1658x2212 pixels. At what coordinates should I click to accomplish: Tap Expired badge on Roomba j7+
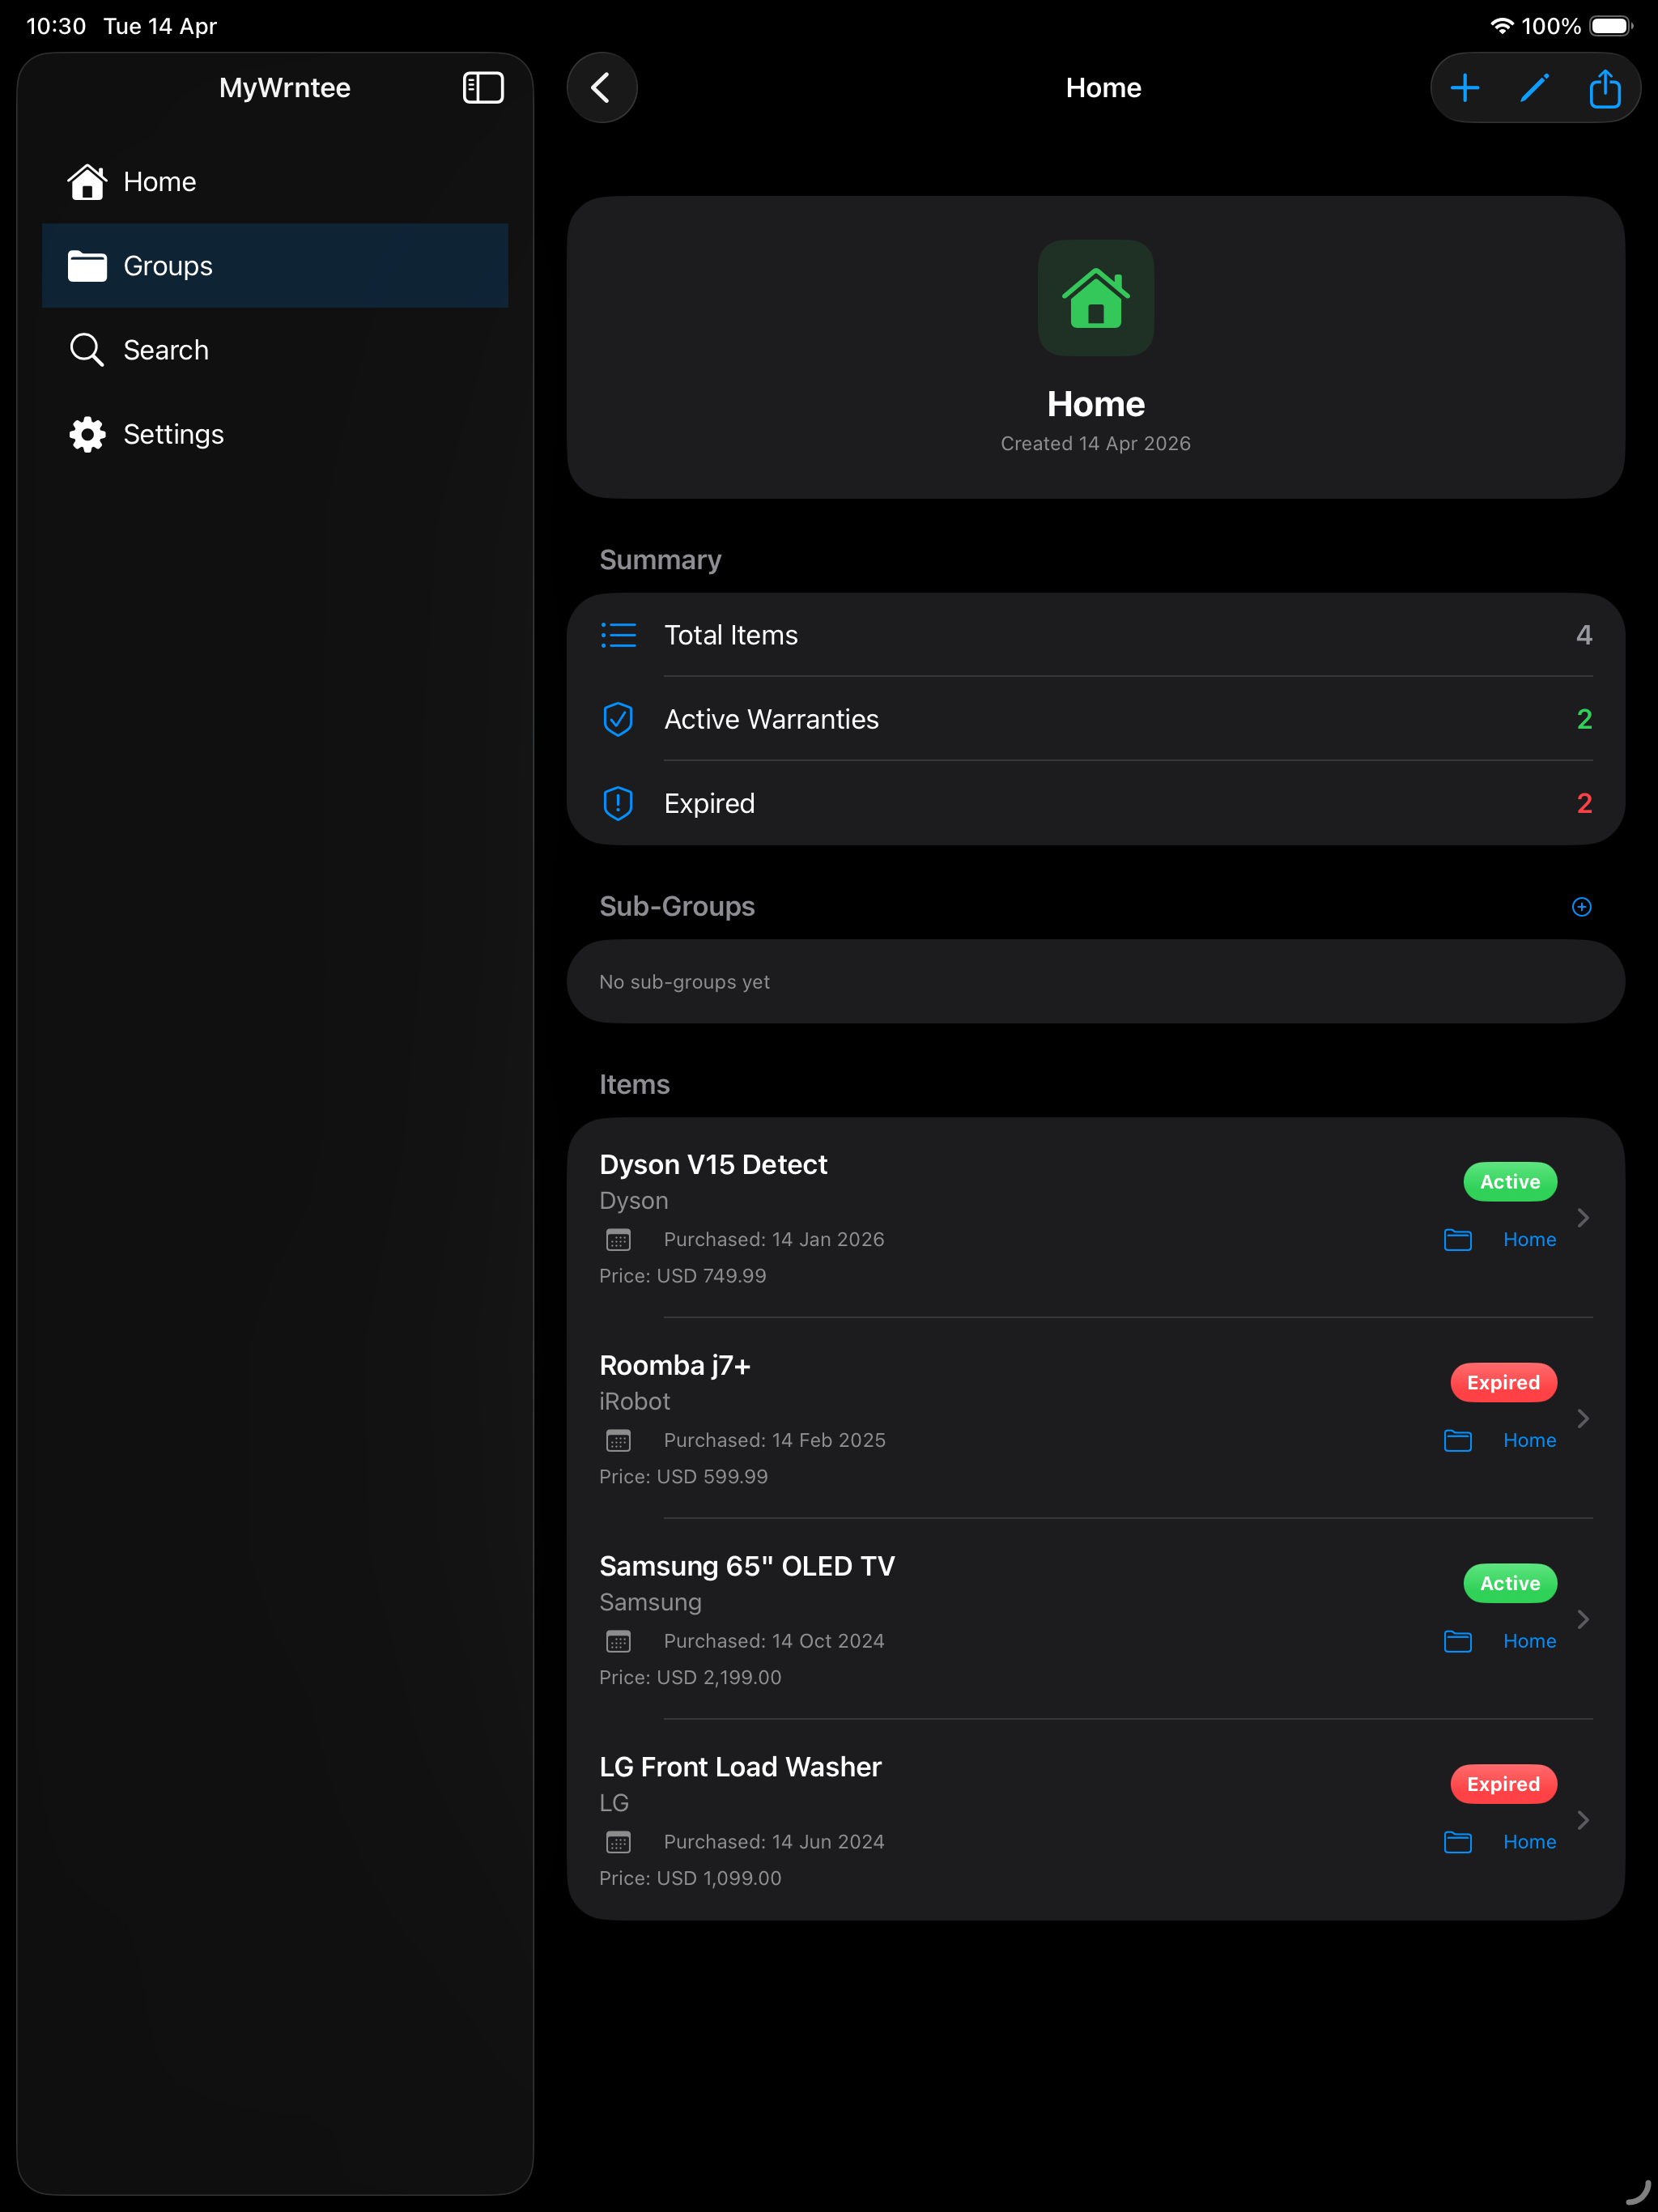[1503, 1383]
